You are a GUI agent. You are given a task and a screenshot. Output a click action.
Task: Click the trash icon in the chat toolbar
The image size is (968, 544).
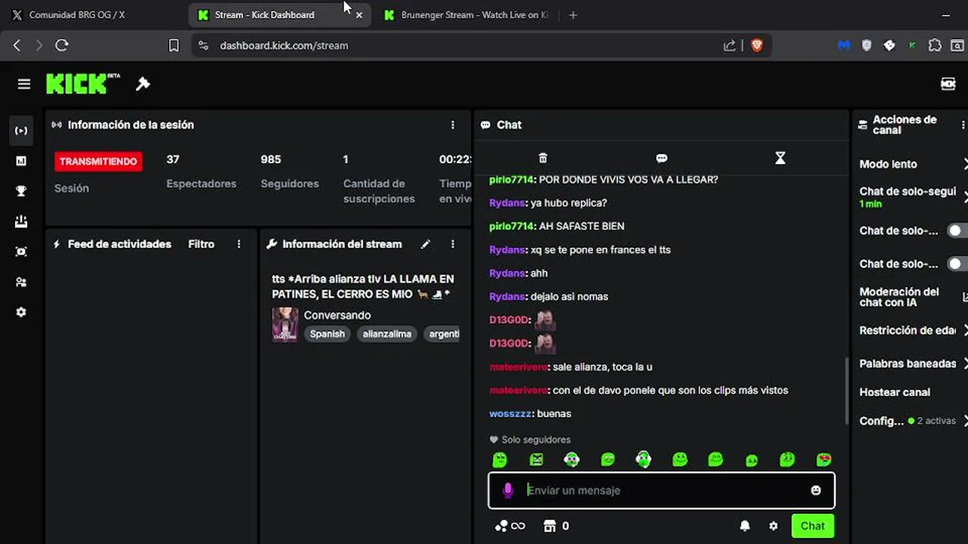543,158
